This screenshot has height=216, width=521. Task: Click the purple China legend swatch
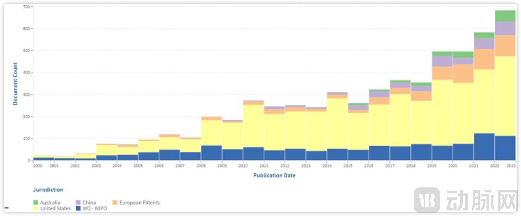pyautogui.click(x=78, y=202)
